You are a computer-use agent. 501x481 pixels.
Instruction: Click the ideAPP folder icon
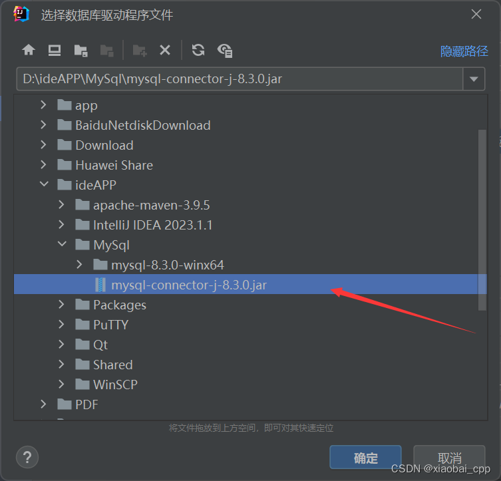65,184
